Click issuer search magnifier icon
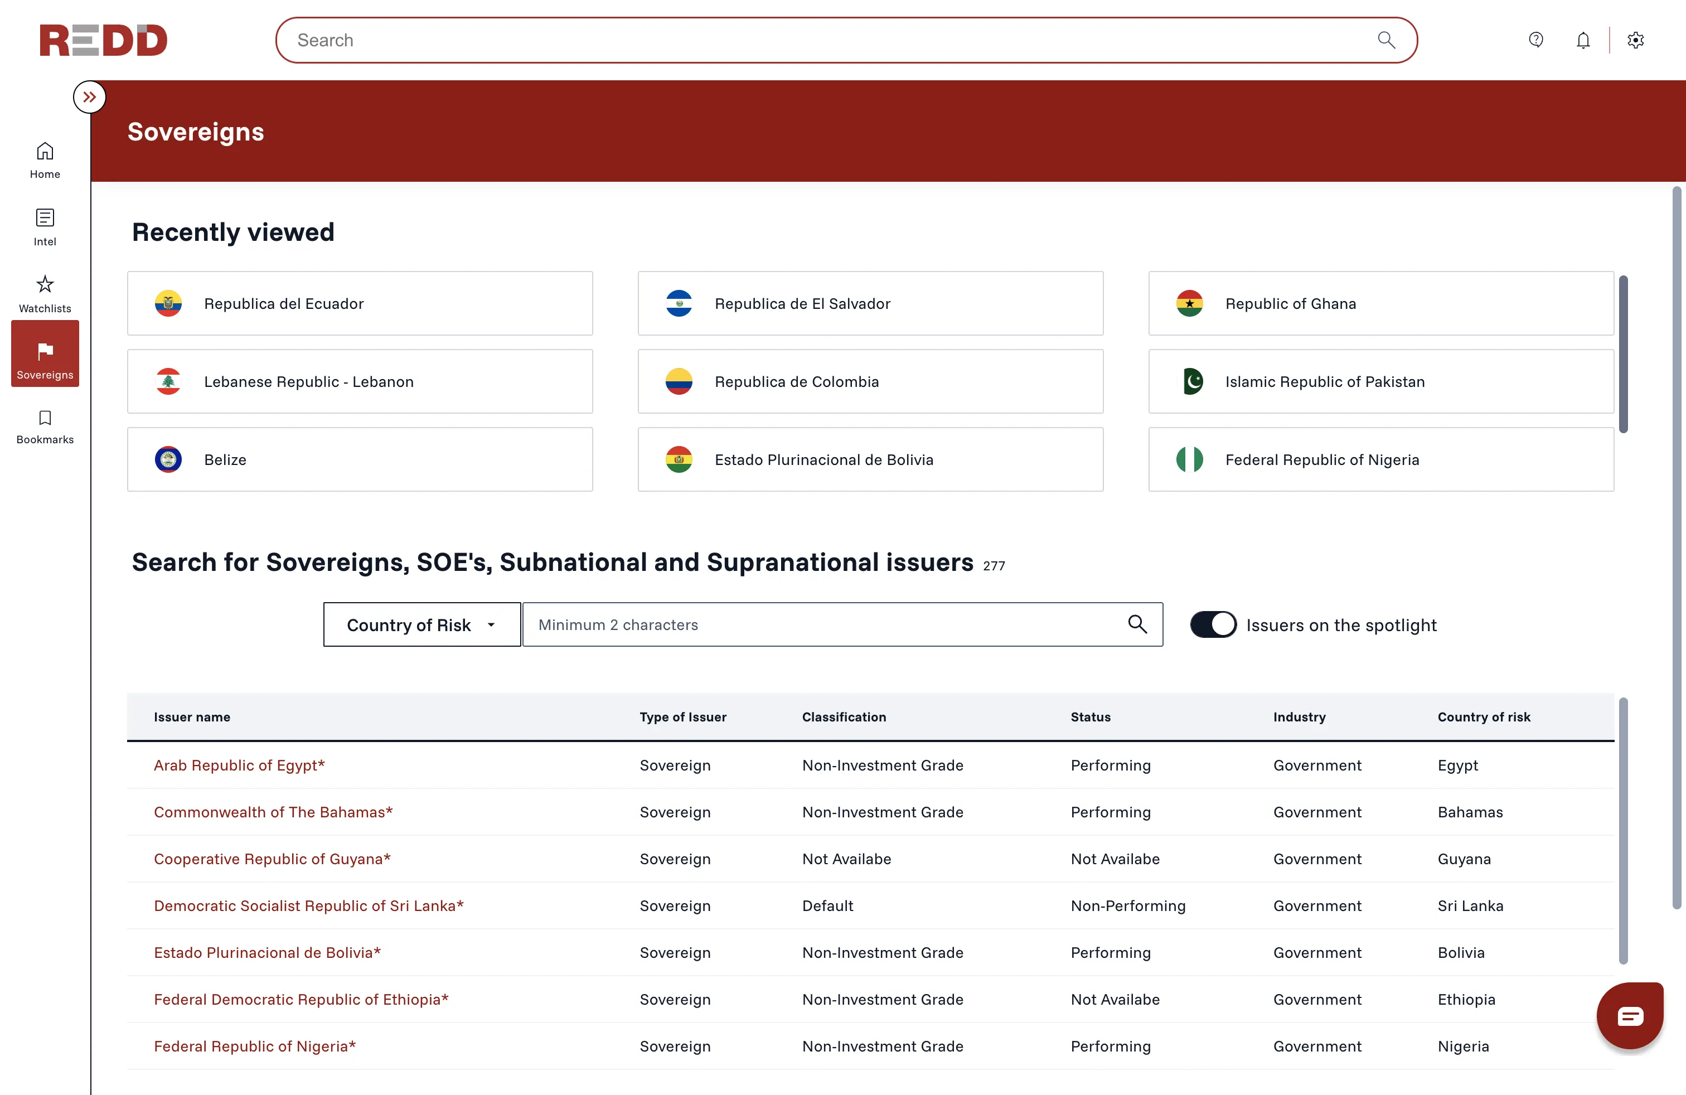Viewport: 1686px width, 1095px height. [1137, 624]
